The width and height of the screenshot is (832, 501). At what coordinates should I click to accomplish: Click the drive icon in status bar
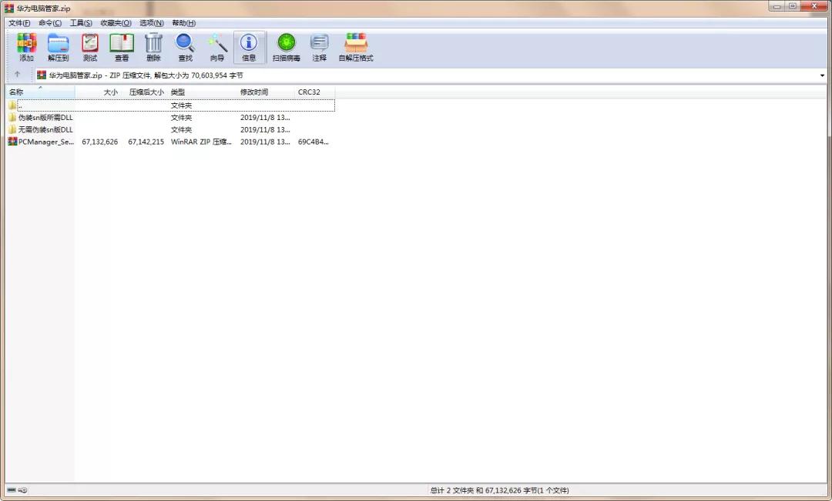click(12, 490)
